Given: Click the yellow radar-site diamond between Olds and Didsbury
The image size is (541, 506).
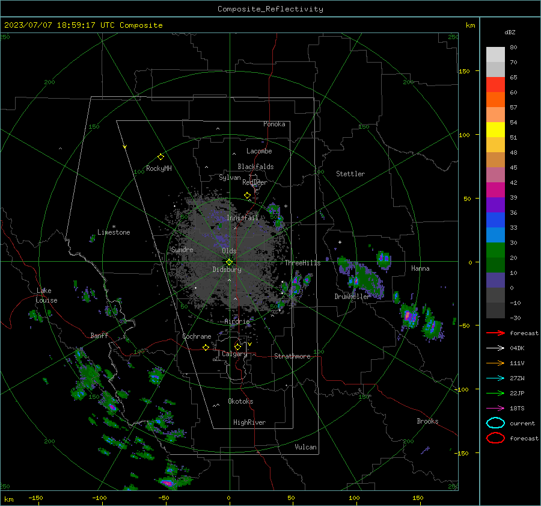Looking at the screenshot, I should 229,262.
